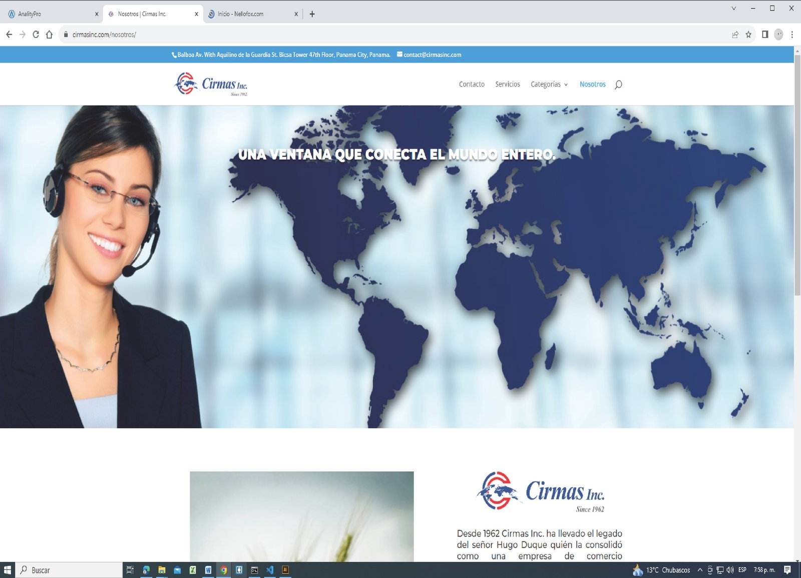Open Chrome's three-dot menu
Image resolution: width=801 pixels, height=578 pixels.
[x=792, y=35]
